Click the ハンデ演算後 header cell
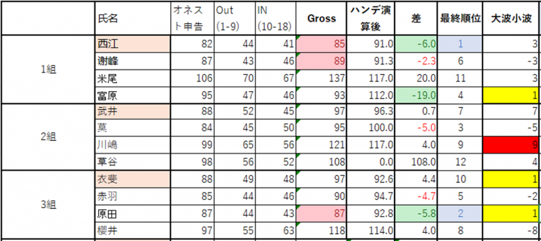The width and height of the screenshot is (541, 241). click(371, 18)
